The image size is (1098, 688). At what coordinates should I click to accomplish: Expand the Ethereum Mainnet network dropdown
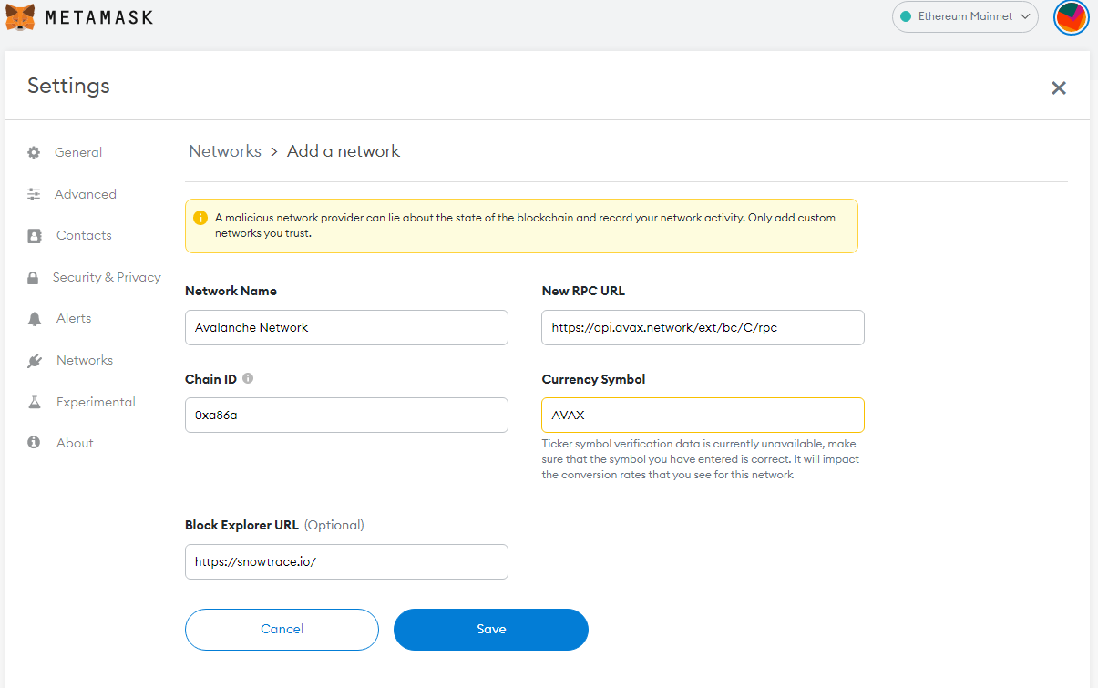click(x=965, y=17)
